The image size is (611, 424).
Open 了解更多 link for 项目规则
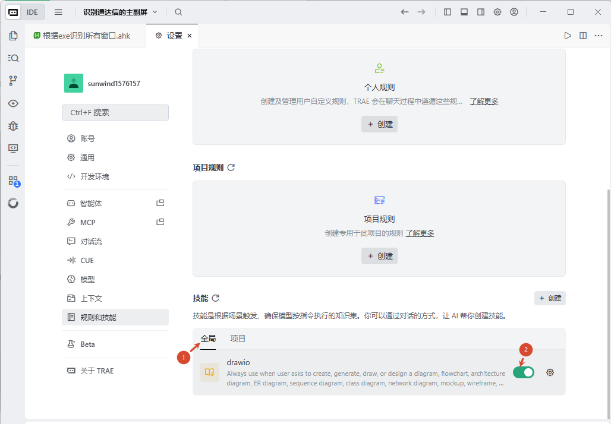[x=420, y=233]
